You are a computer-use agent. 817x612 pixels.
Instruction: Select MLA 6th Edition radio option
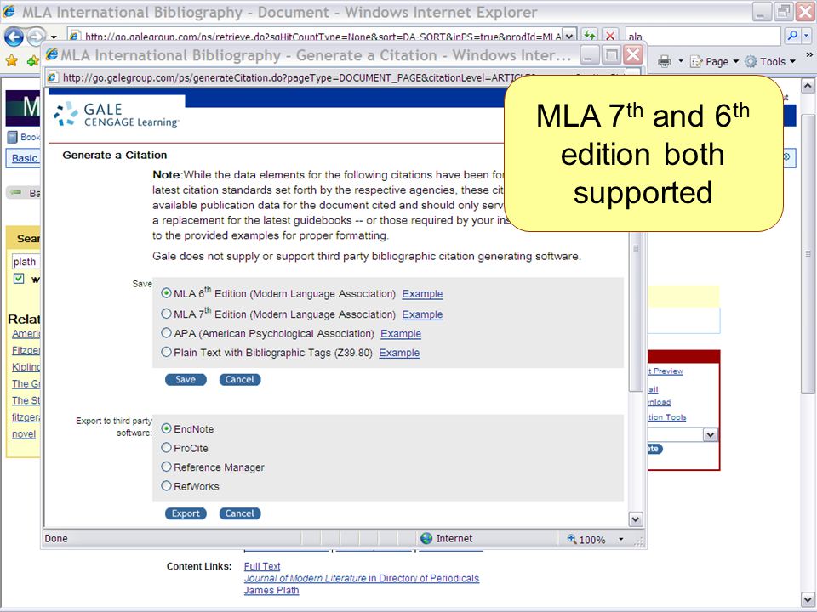[166, 293]
